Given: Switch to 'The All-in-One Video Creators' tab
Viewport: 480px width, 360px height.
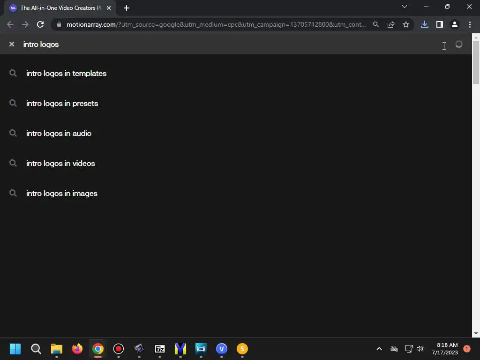Looking at the screenshot, I should (x=60, y=8).
